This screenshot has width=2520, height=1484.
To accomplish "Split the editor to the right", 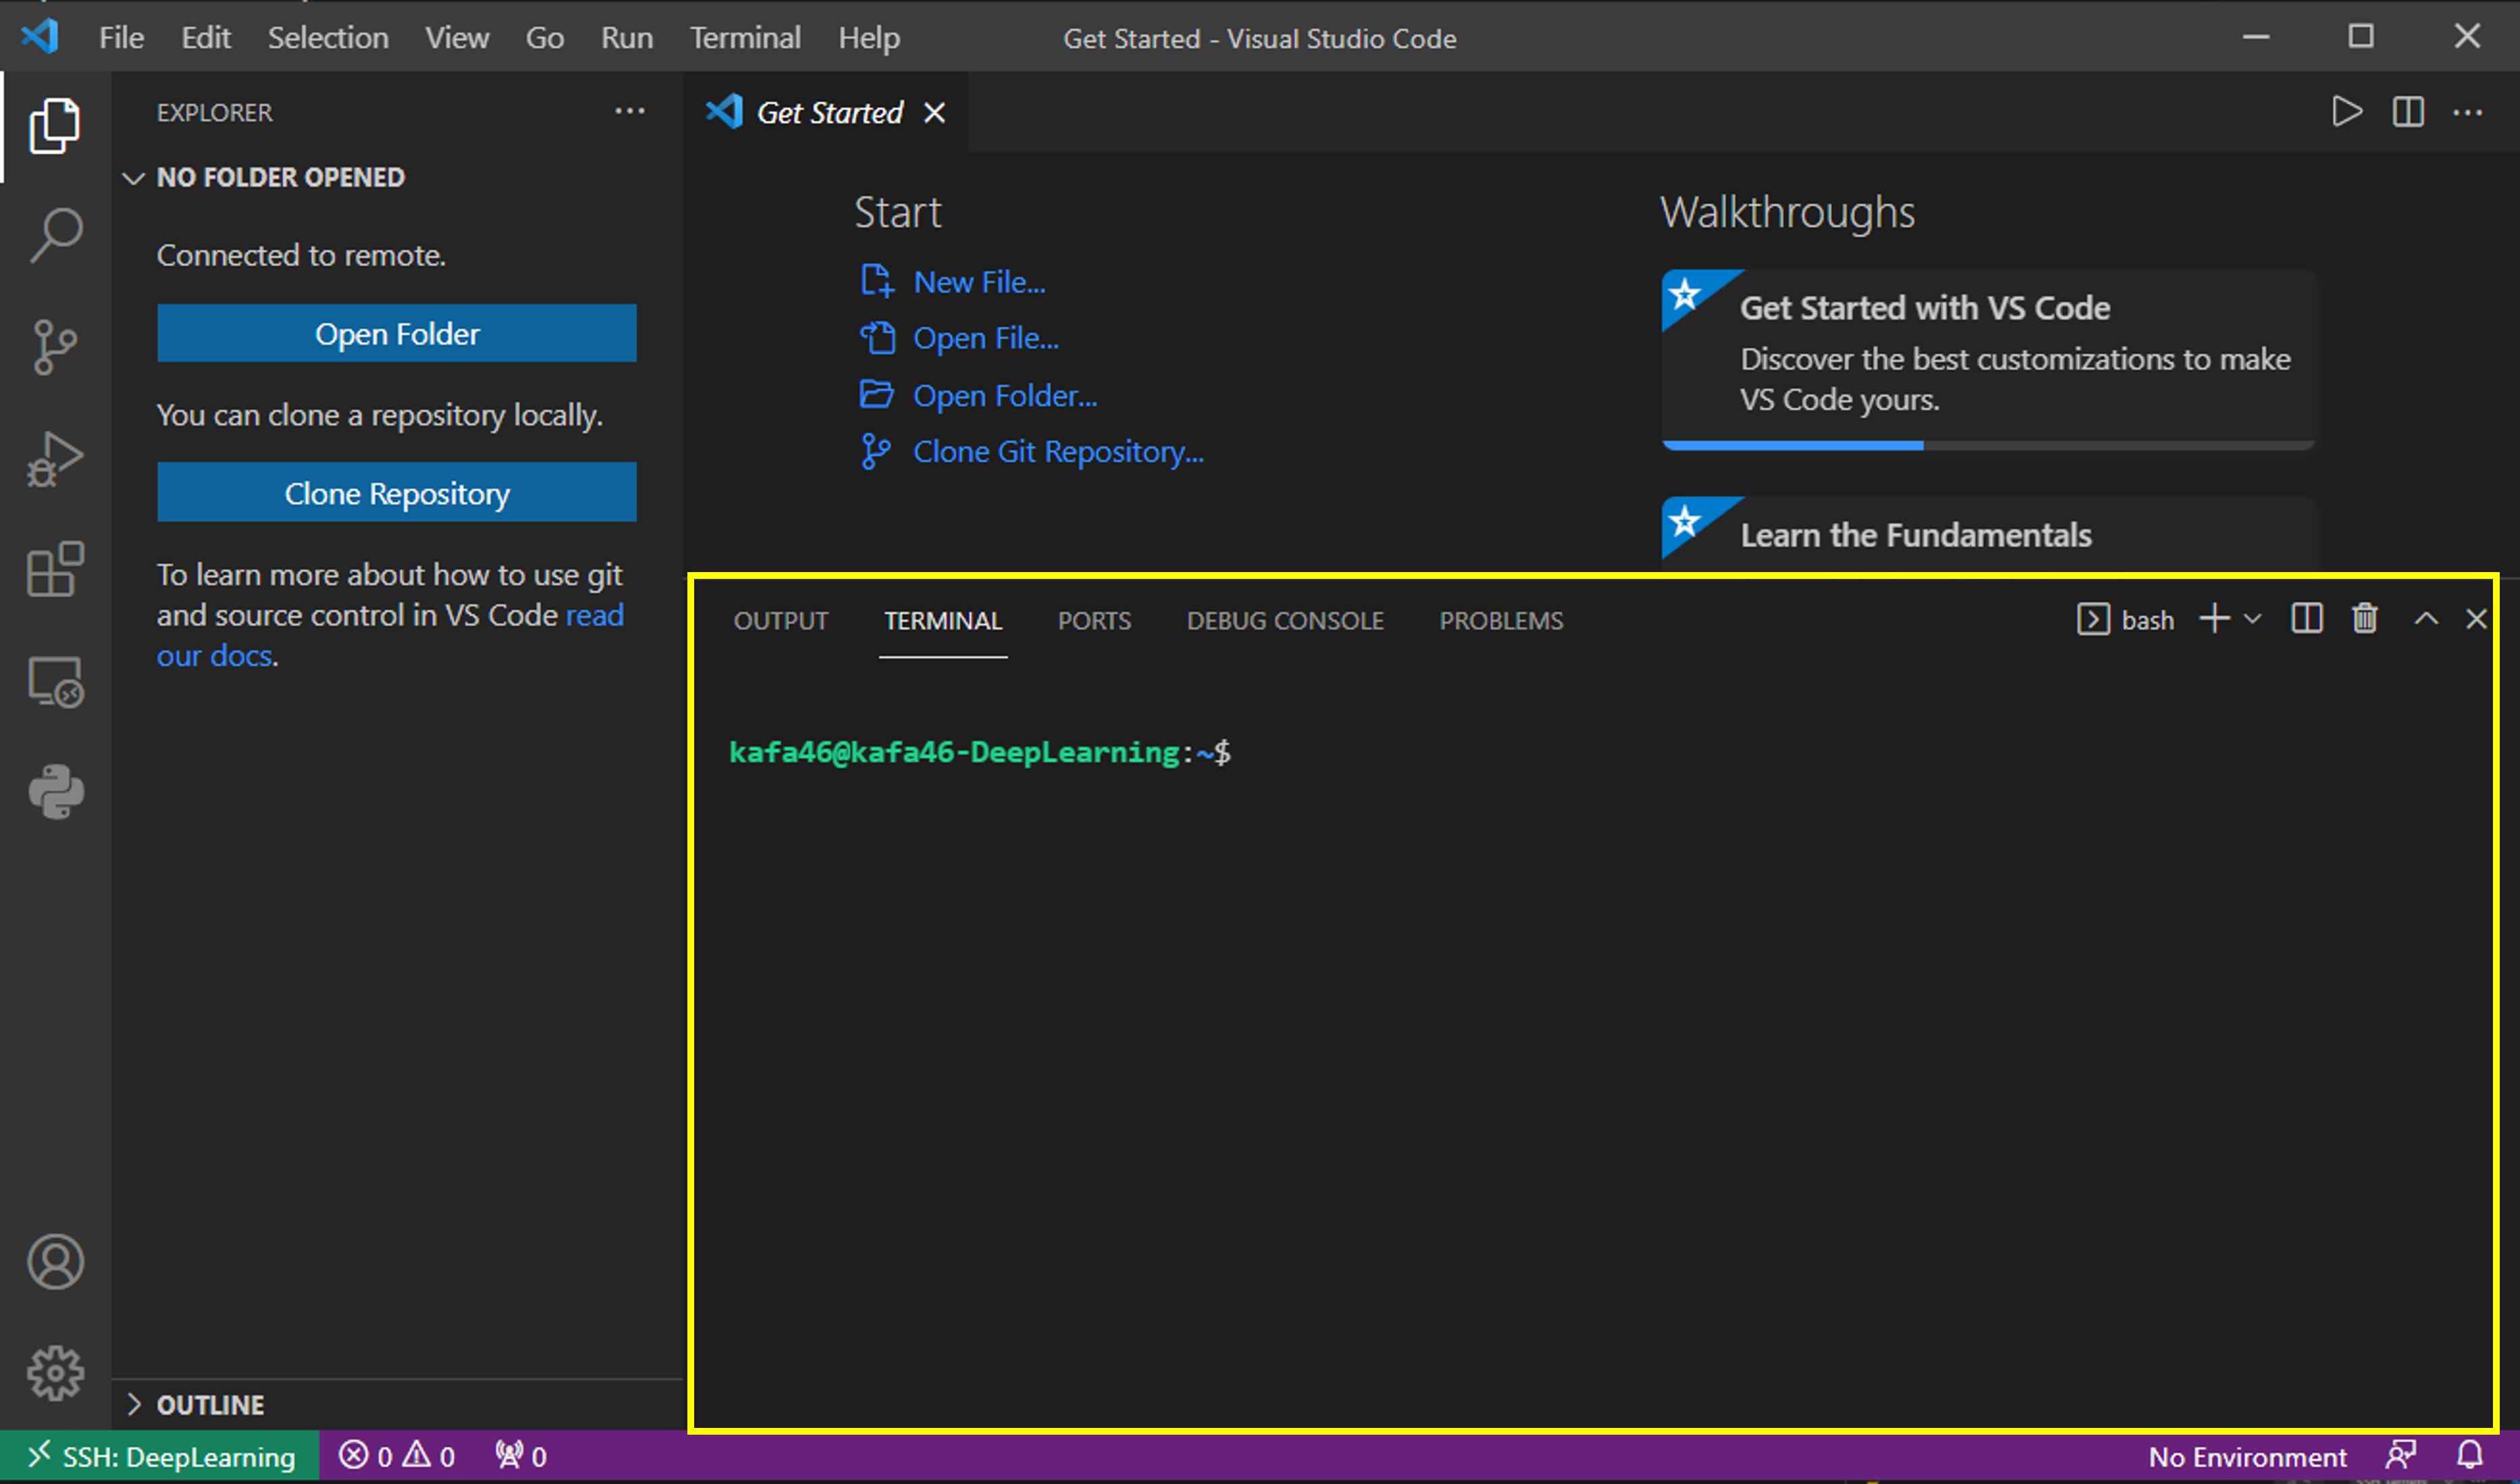I will [x=2408, y=111].
